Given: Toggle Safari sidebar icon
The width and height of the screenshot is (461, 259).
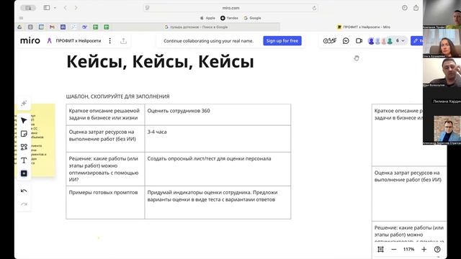Looking at the screenshot, I should pos(46,8).
